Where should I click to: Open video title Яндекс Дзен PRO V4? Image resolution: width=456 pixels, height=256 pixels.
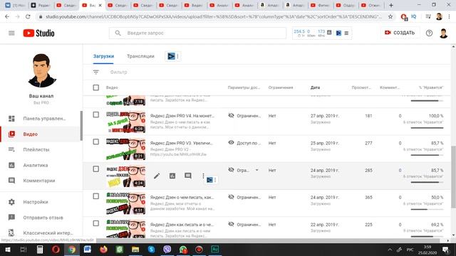tap(182, 116)
